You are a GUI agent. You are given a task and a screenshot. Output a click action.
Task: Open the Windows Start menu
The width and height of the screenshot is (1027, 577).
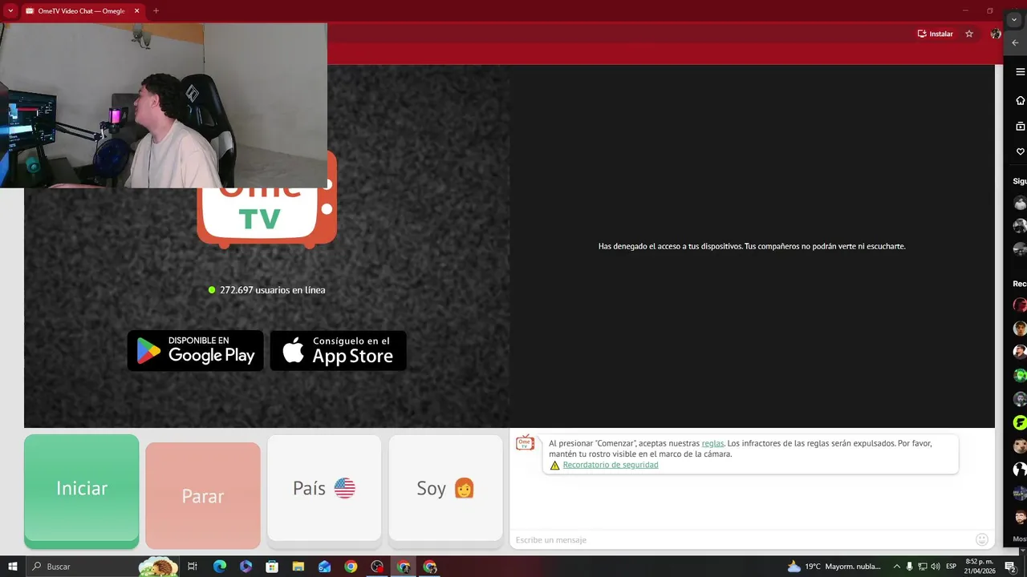pos(12,567)
